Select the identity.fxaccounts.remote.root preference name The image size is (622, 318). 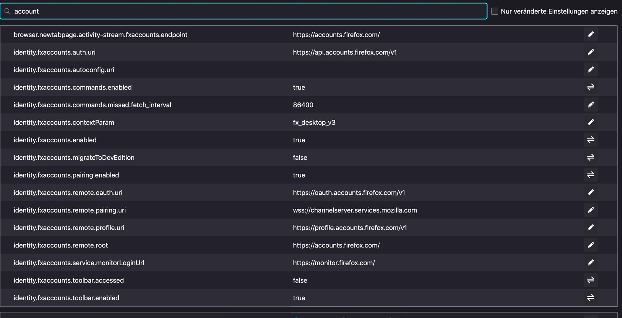tap(61, 245)
